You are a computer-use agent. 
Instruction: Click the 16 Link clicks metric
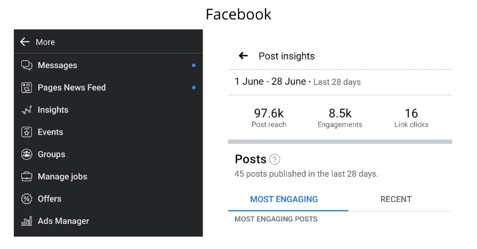(411, 118)
